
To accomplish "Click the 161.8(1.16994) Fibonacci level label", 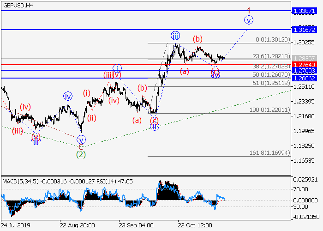I will point(272,152).
